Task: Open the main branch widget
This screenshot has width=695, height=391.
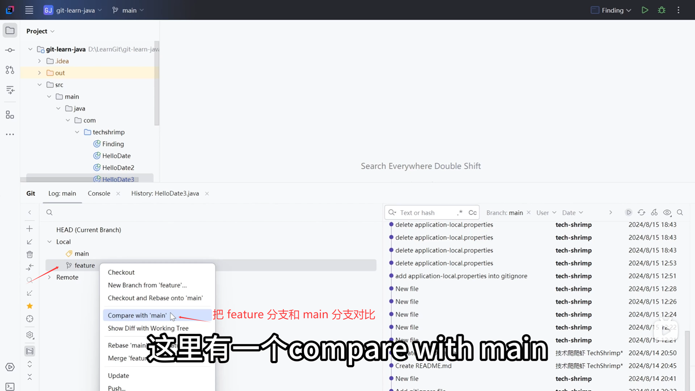Action: click(x=129, y=10)
